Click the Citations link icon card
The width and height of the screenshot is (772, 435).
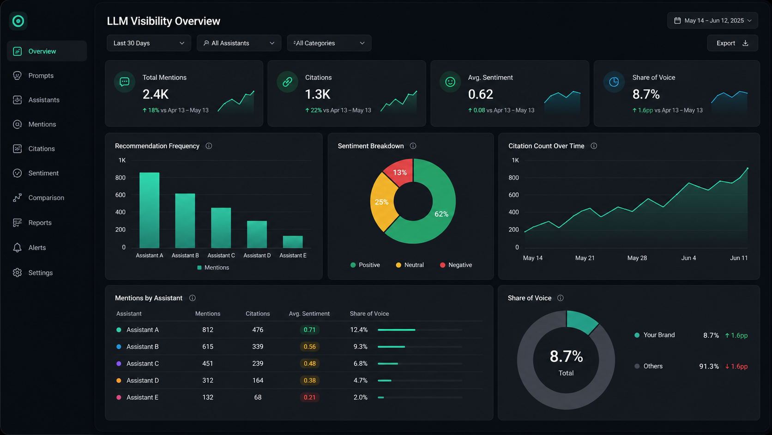click(287, 82)
